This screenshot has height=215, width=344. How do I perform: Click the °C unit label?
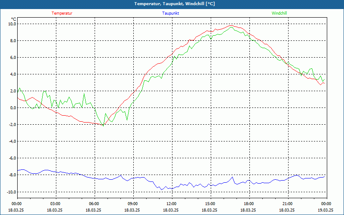coord(13,19)
